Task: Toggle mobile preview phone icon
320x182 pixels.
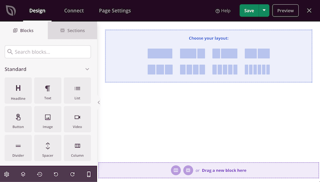Action: (x=89, y=174)
